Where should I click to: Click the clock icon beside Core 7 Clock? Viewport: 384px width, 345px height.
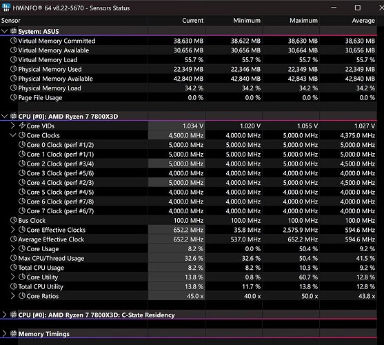pos(22,210)
